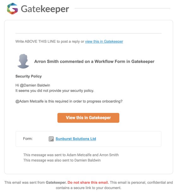Click the 'sent to Adam Metcalfe and Arron Smith' line
The width and height of the screenshot is (179, 193).
[x=71, y=155]
